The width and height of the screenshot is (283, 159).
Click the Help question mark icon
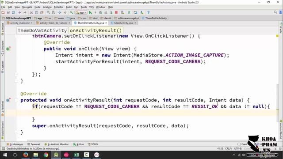[149, 13]
